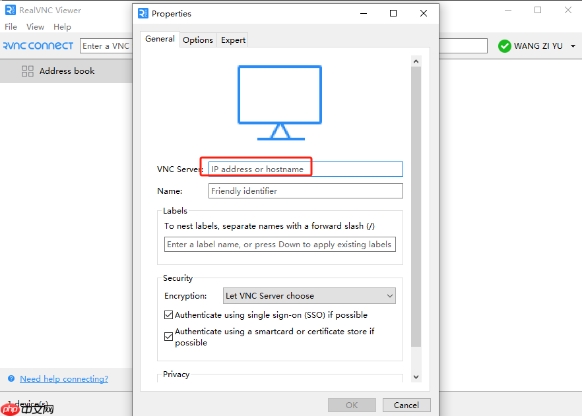Select the Address book sidebar entry
Viewport: 582px width, 416px height.
point(66,71)
